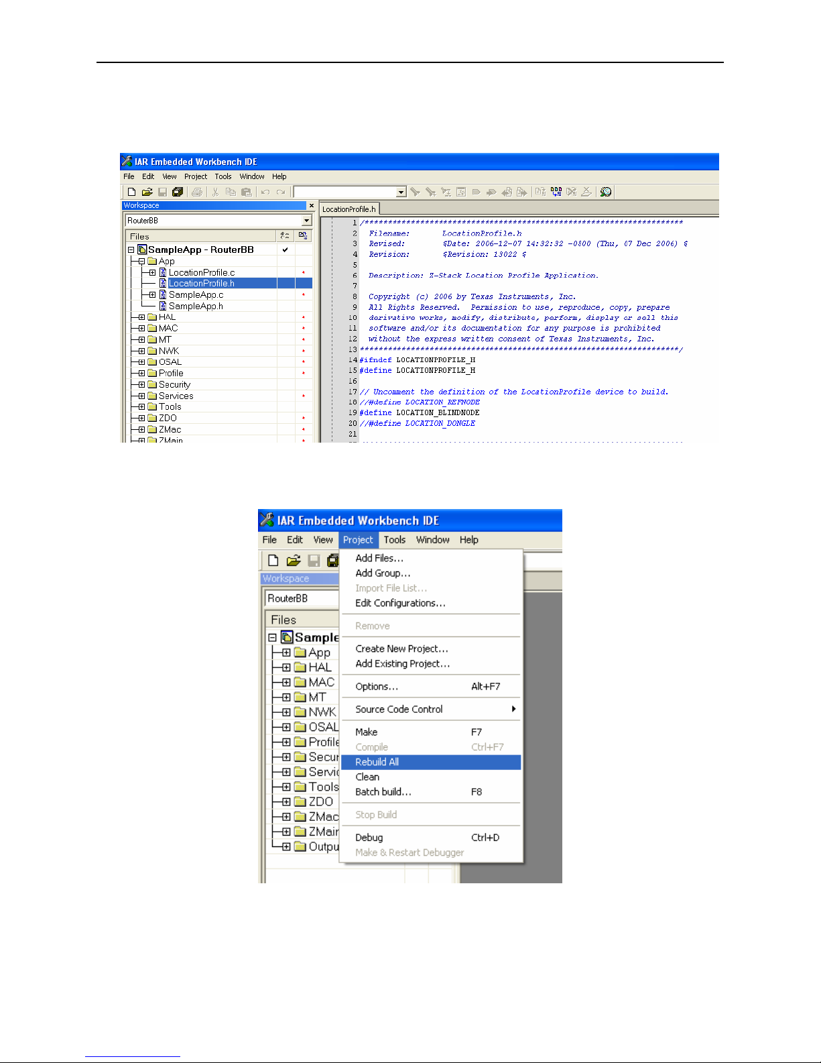The image size is (821, 1063).
Task: Expand HAL folder in the LocationProfile.h window
Action: [x=141, y=317]
